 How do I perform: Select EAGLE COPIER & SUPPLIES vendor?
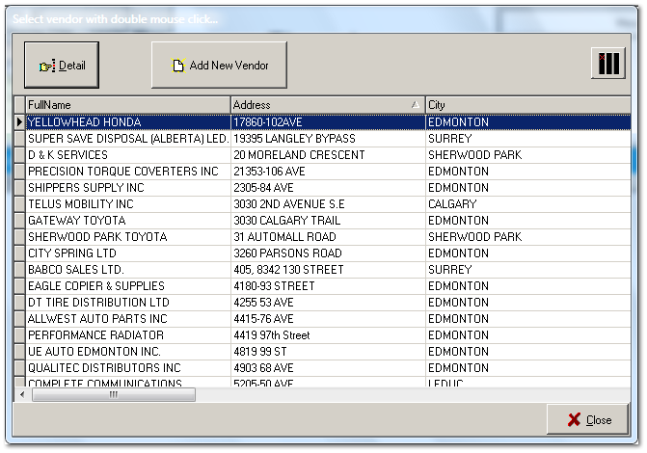[x=127, y=286]
